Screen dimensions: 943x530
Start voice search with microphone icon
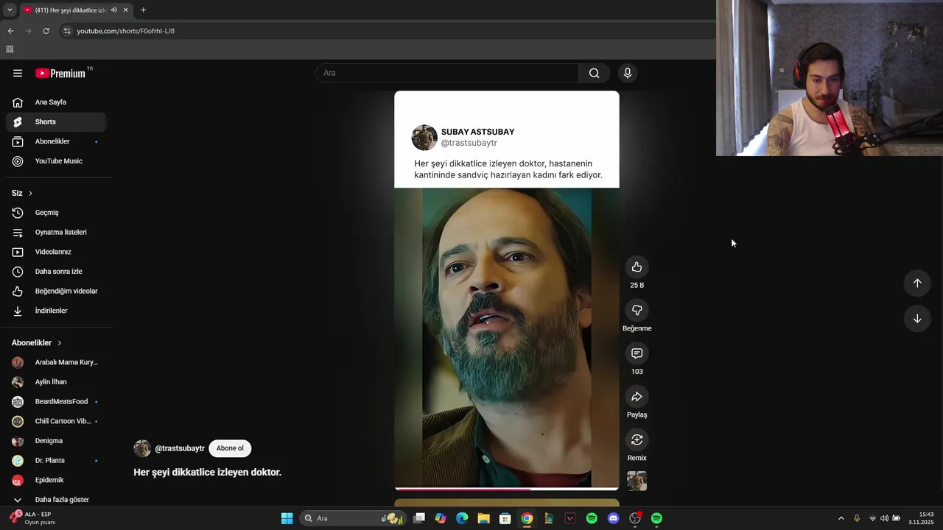[x=627, y=73]
